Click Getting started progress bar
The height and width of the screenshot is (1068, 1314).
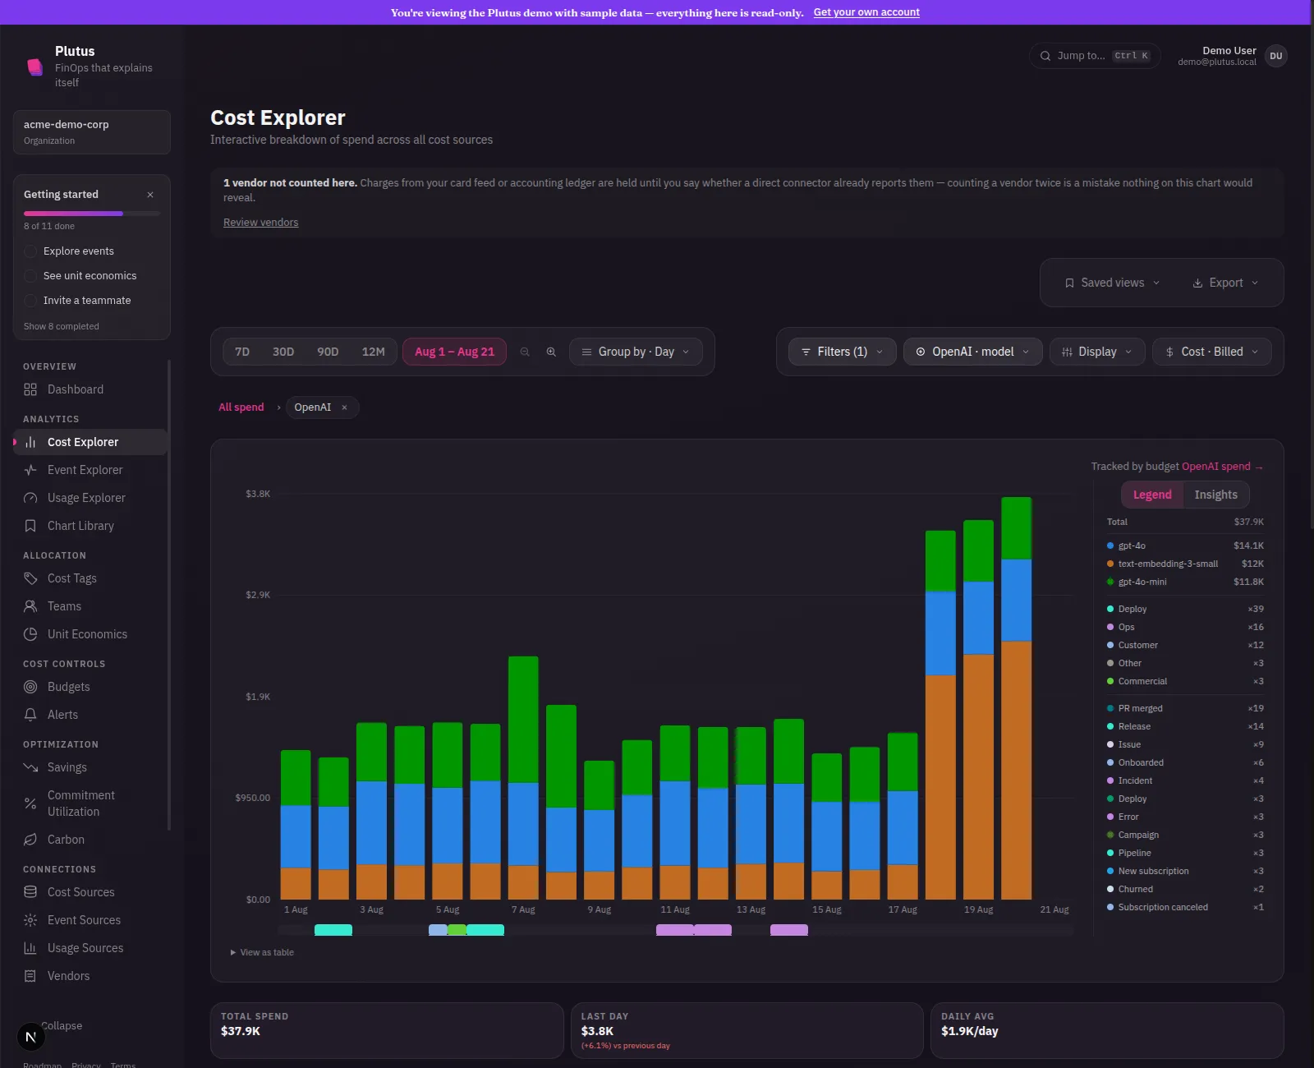click(x=92, y=214)
